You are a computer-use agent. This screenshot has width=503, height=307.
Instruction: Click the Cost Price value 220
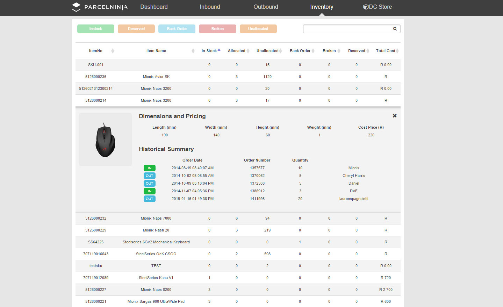point(371,135)
